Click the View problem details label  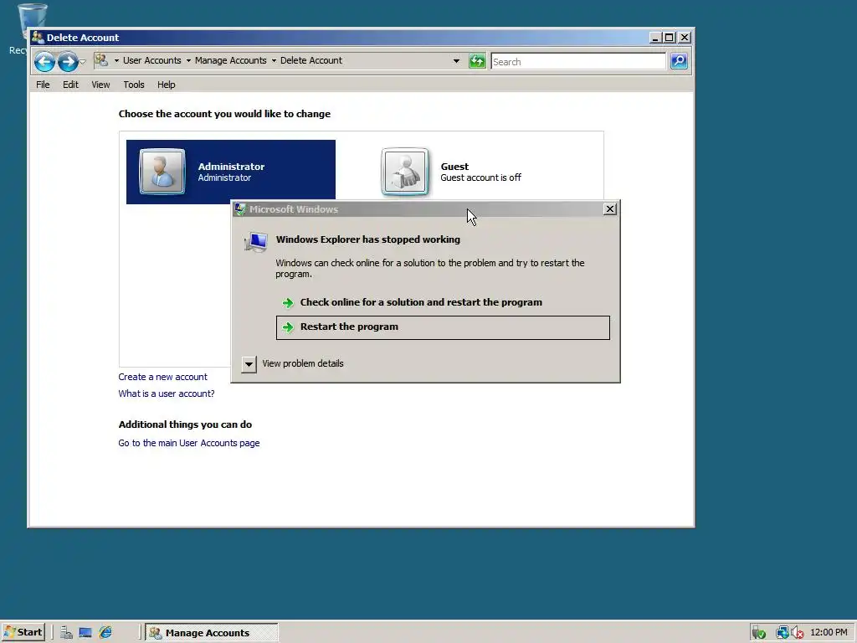click(303, 363)
